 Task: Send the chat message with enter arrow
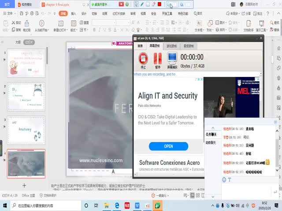(275, 192)
